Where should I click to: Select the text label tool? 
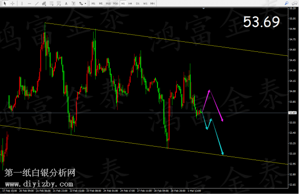tap(73, 3)
